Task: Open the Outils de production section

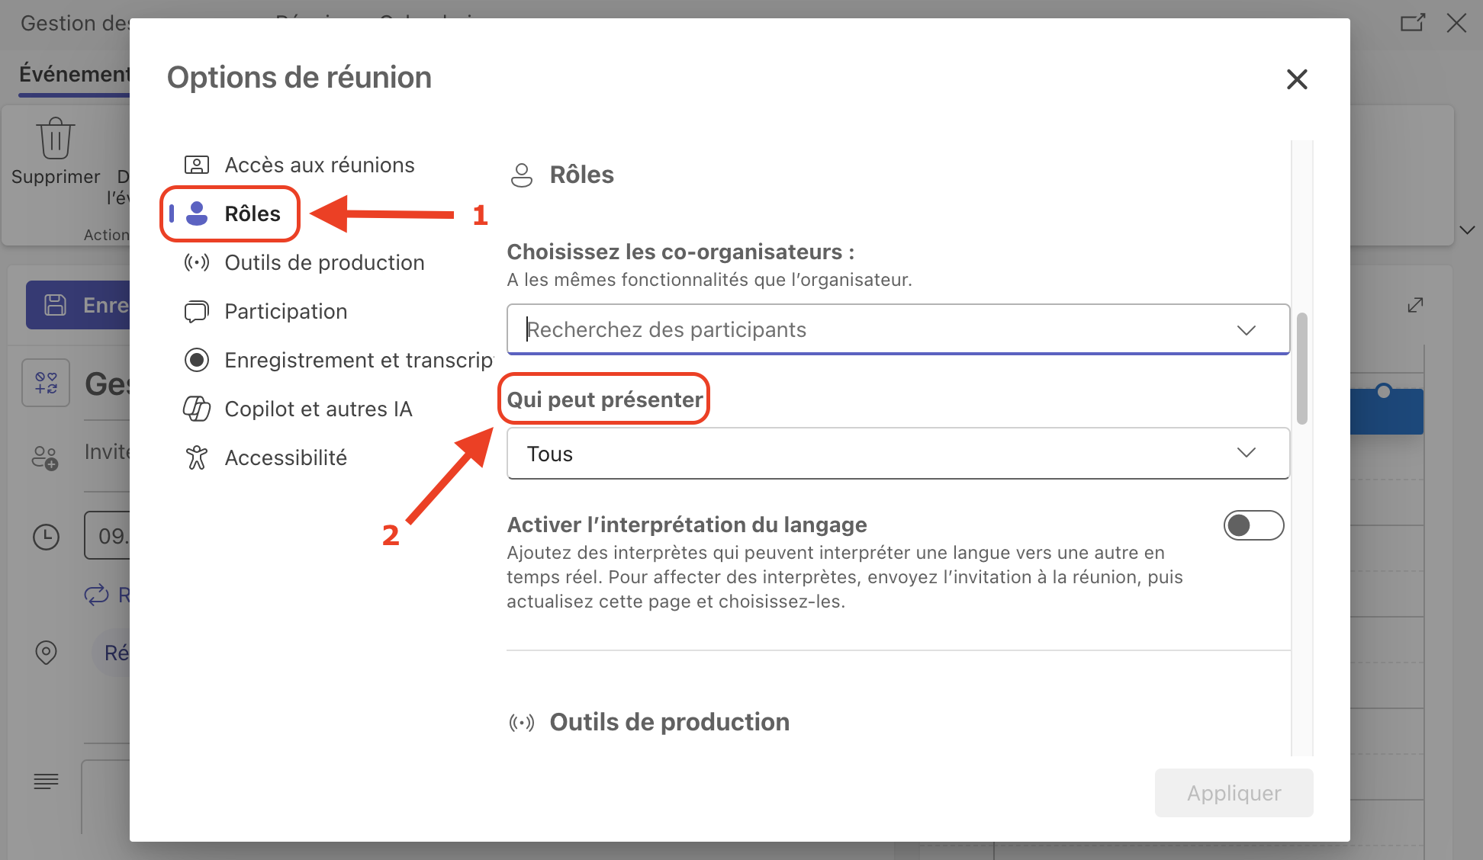Action: 324,262
